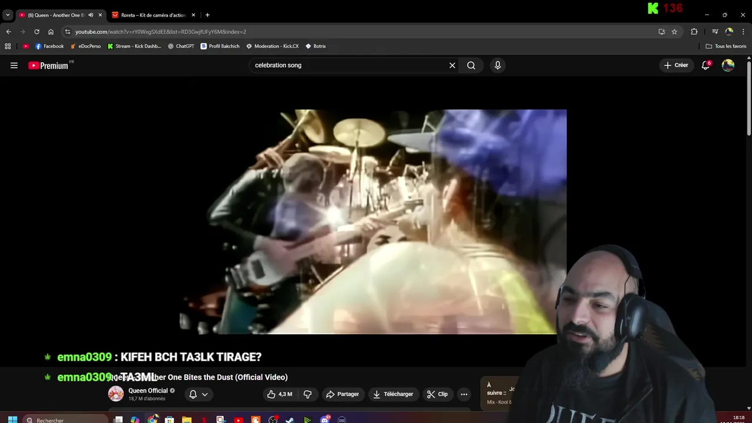Open the Profil Bakchich bookmark

pyautogui.click(x=220, y=46)
